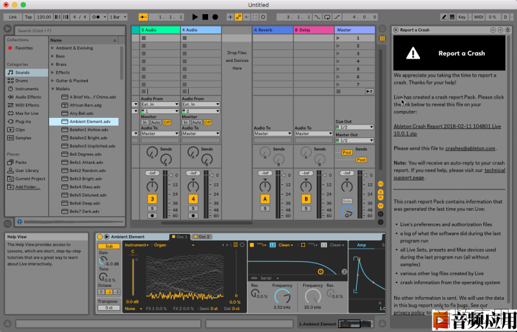Toggle the computer MIDI keyboard icon
The width and height of the screenshot is (517, 332).
452,17
